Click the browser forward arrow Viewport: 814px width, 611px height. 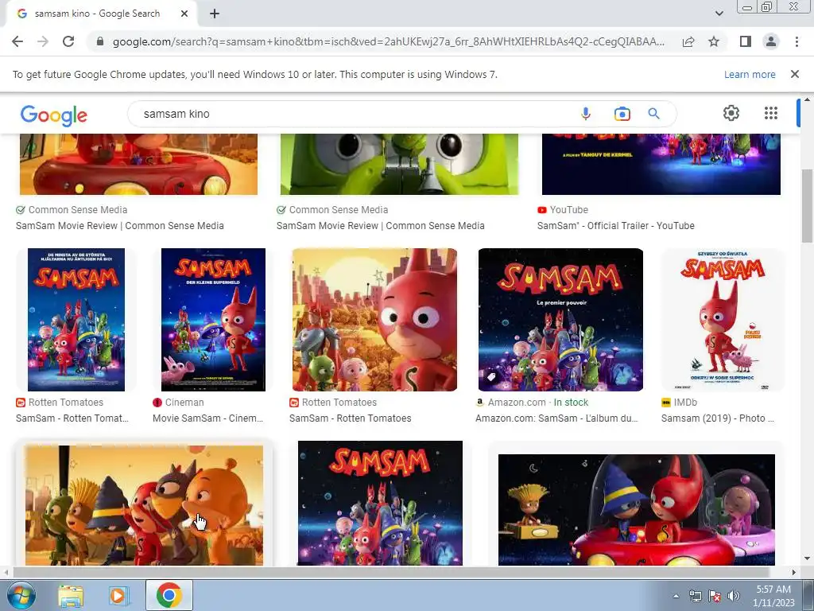click(x=43, y=41)
